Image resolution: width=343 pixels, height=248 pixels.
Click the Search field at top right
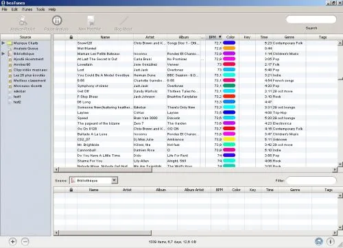coord(311,19)
